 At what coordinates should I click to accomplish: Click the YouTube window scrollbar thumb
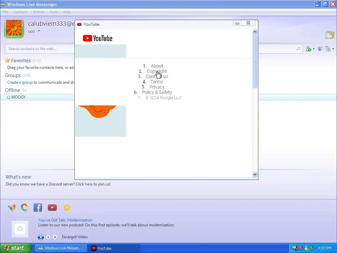click(x=255, y=61)
